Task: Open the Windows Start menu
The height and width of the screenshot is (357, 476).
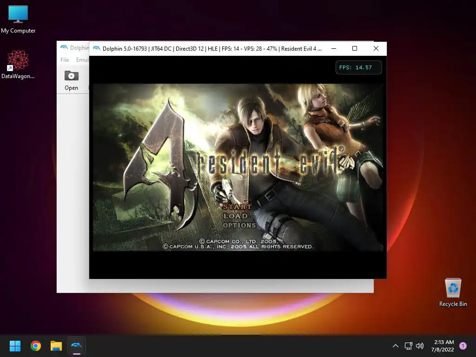Action: pos(15,346)
